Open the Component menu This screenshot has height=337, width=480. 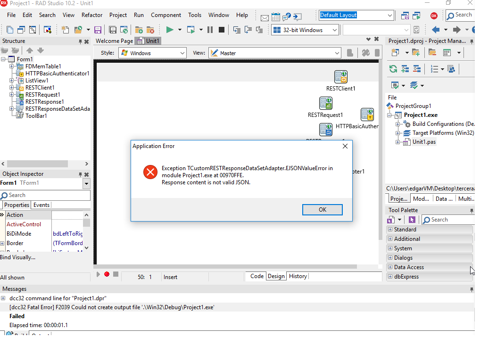(166, 15)
